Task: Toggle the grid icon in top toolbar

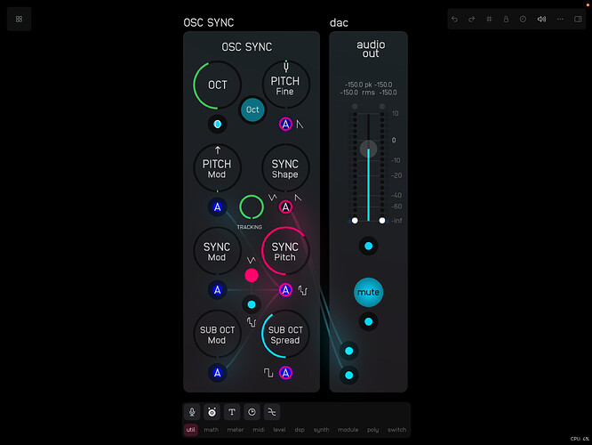Action: point(489,19)
